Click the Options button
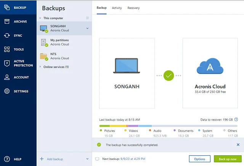This screenshot has width=244, height=166. (x=200, y=159)
